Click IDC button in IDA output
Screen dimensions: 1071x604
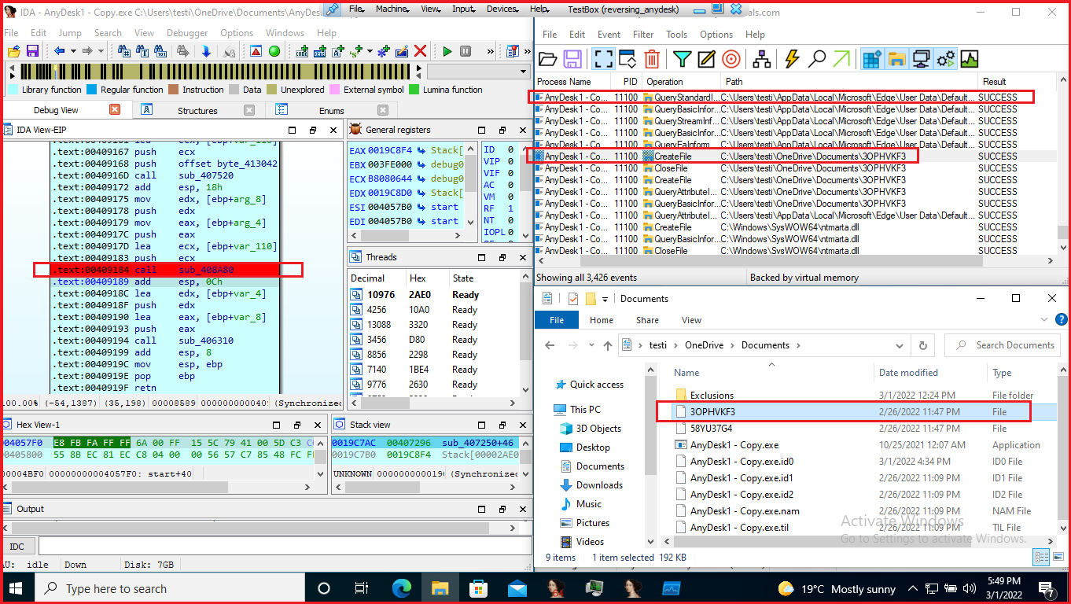pyautogui.click(x=17, y=547)
